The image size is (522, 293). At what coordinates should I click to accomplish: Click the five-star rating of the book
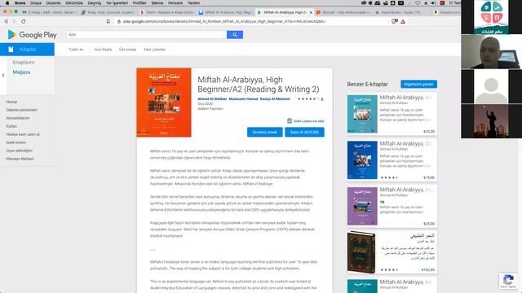307,99
